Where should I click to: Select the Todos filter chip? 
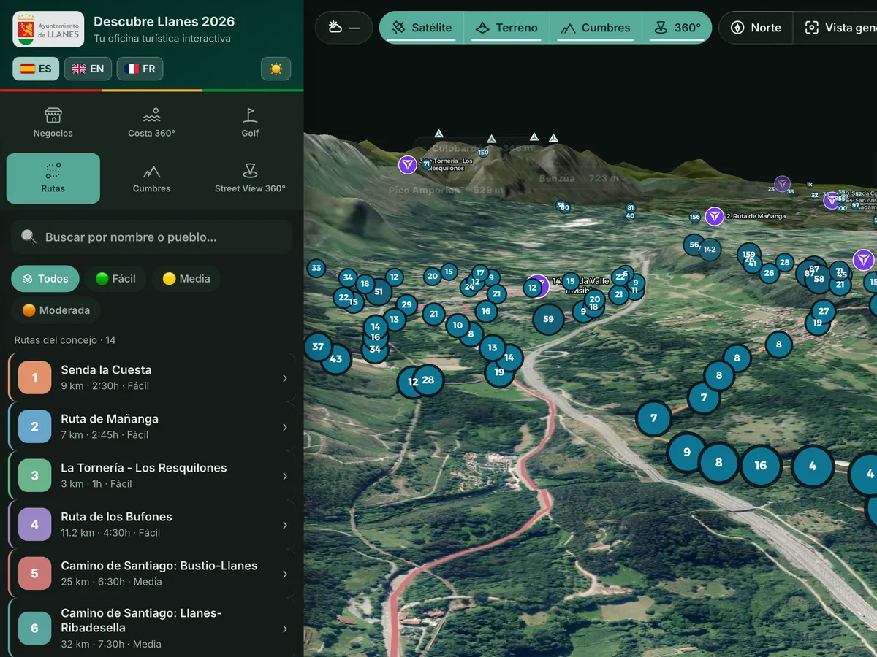pos(45,279)
